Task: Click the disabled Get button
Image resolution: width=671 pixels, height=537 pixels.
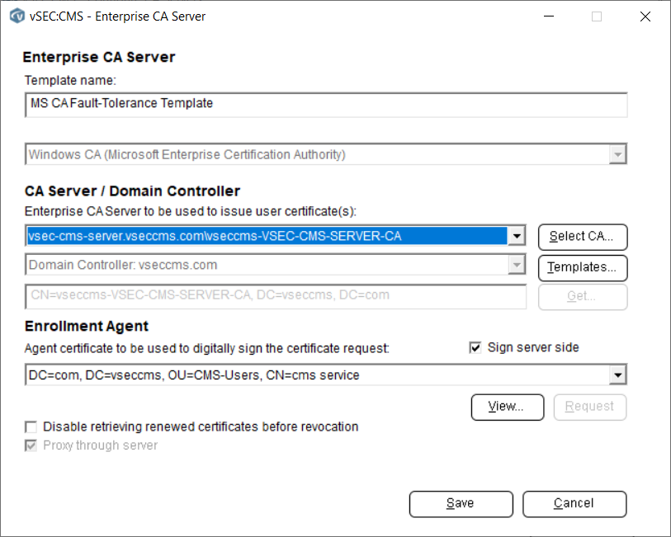Action: pos(583,298)
